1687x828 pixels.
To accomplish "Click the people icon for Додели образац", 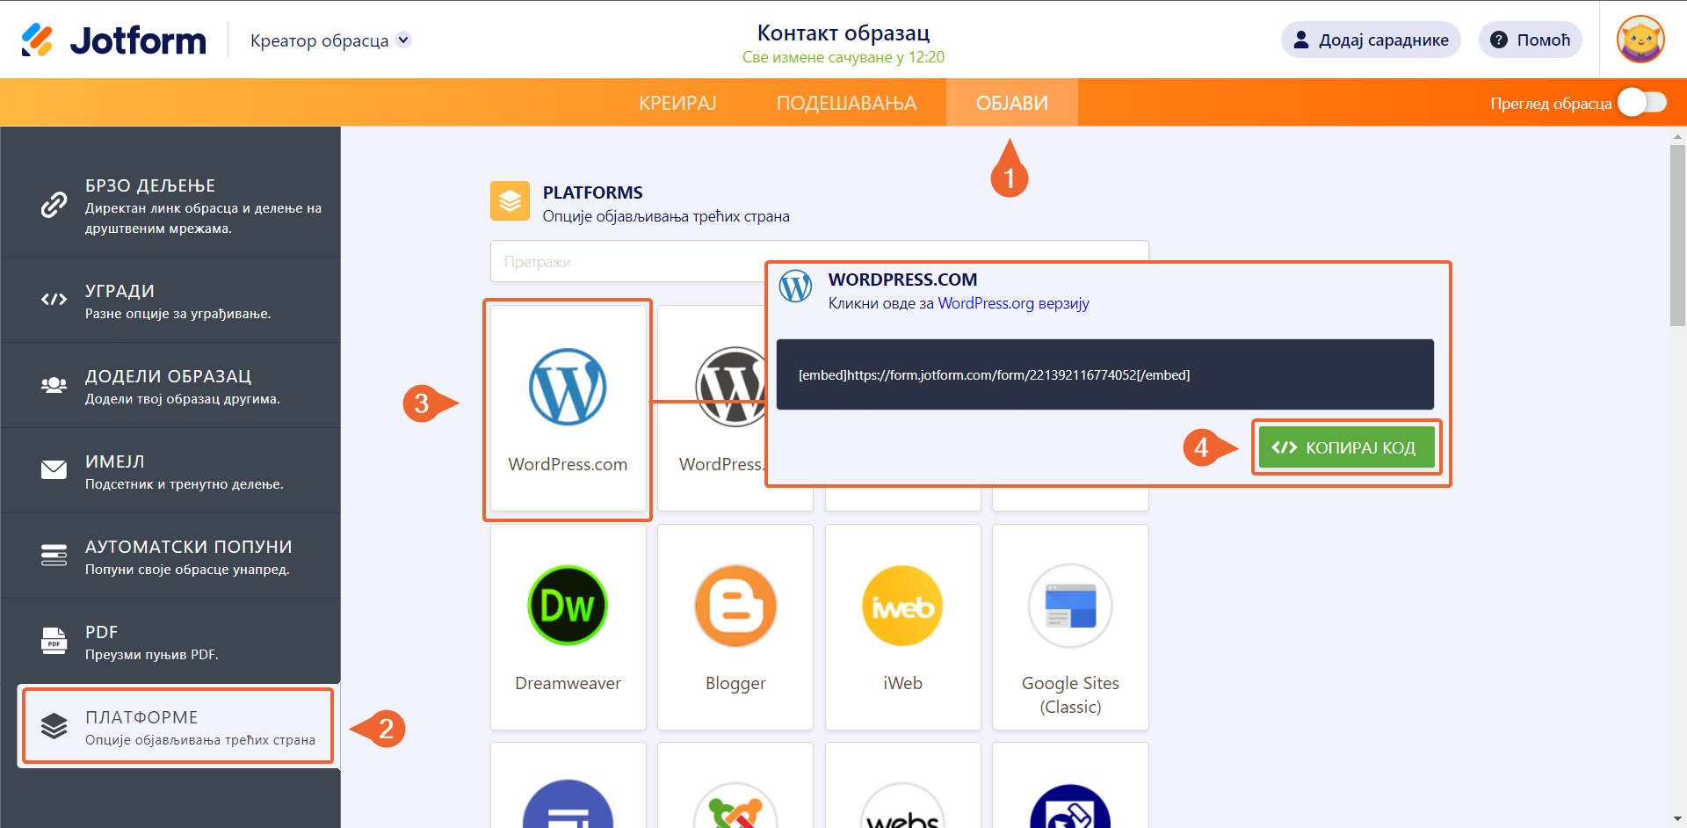I will (x=54, y=385).
